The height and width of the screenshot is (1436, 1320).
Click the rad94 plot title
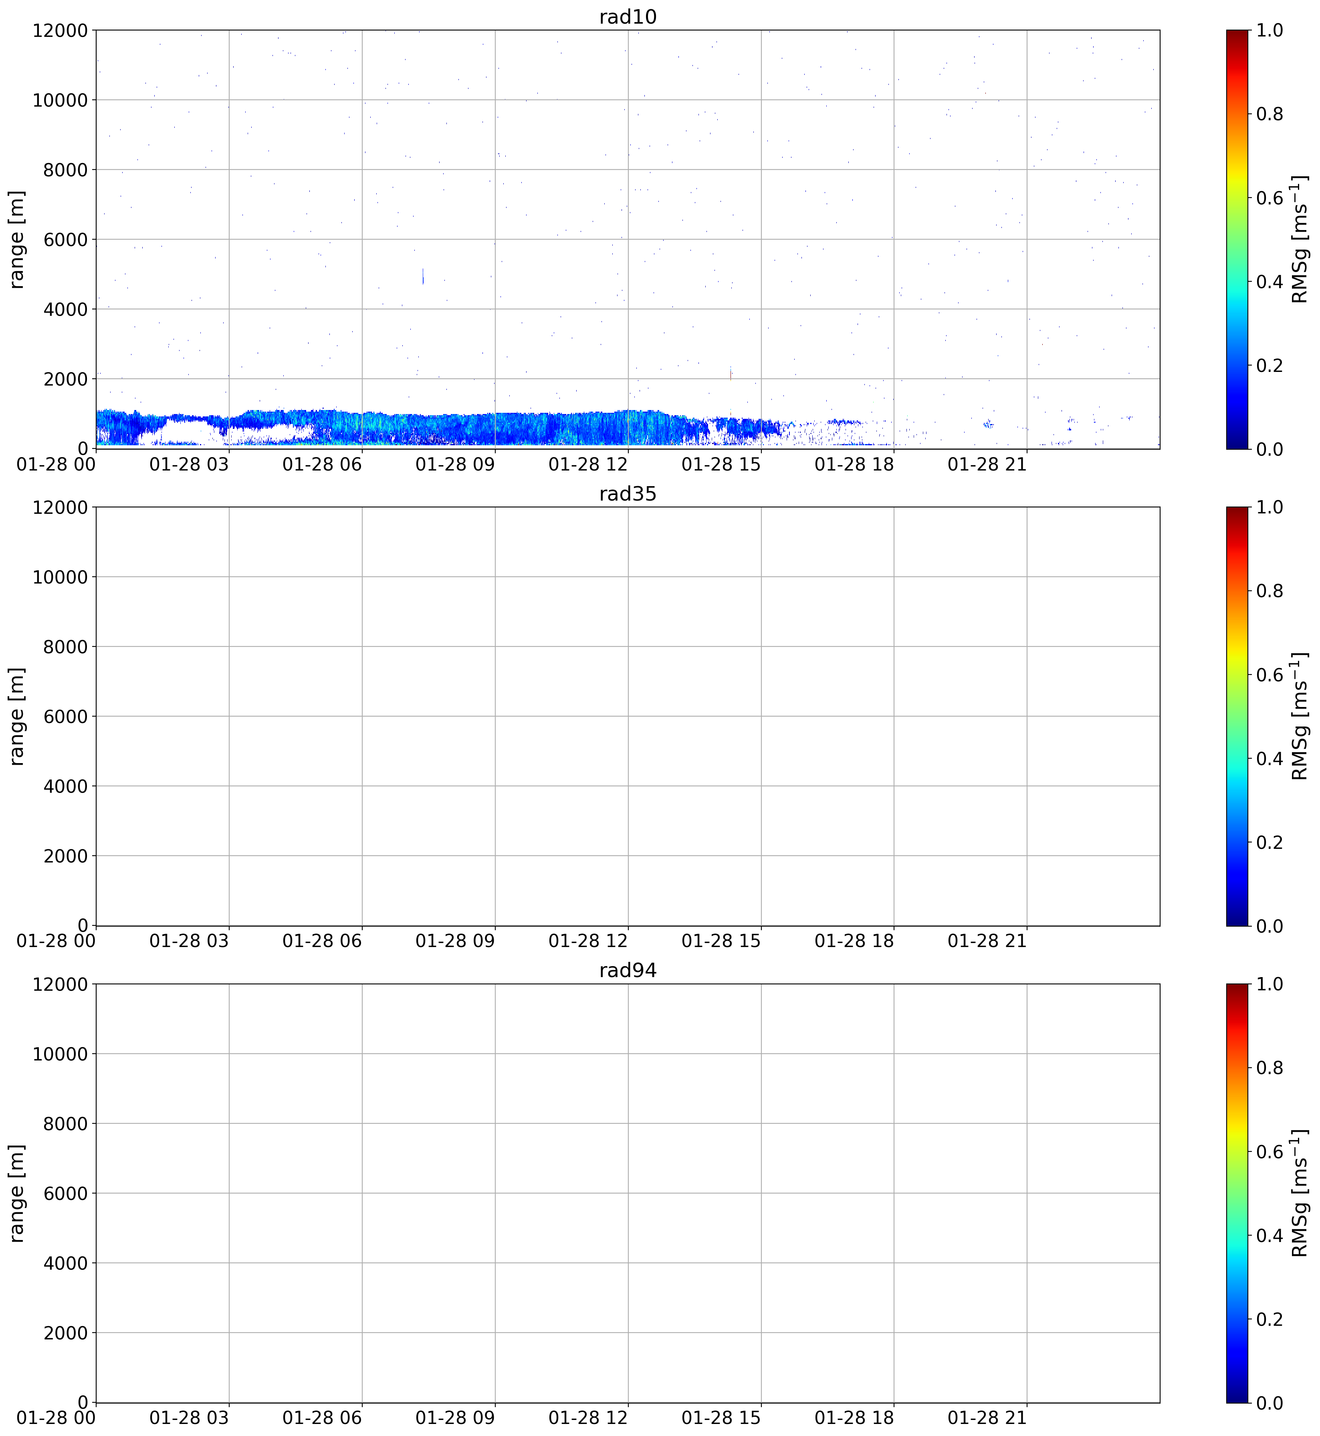pos(627,970)
